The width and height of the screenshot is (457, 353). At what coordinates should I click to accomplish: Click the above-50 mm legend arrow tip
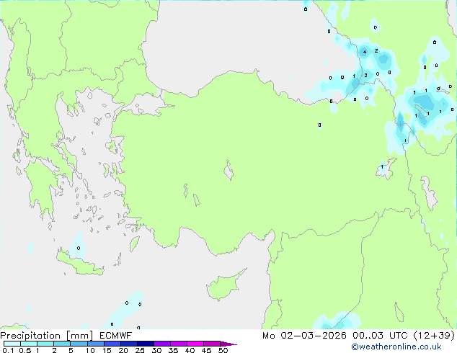click(x=228, y=344)
